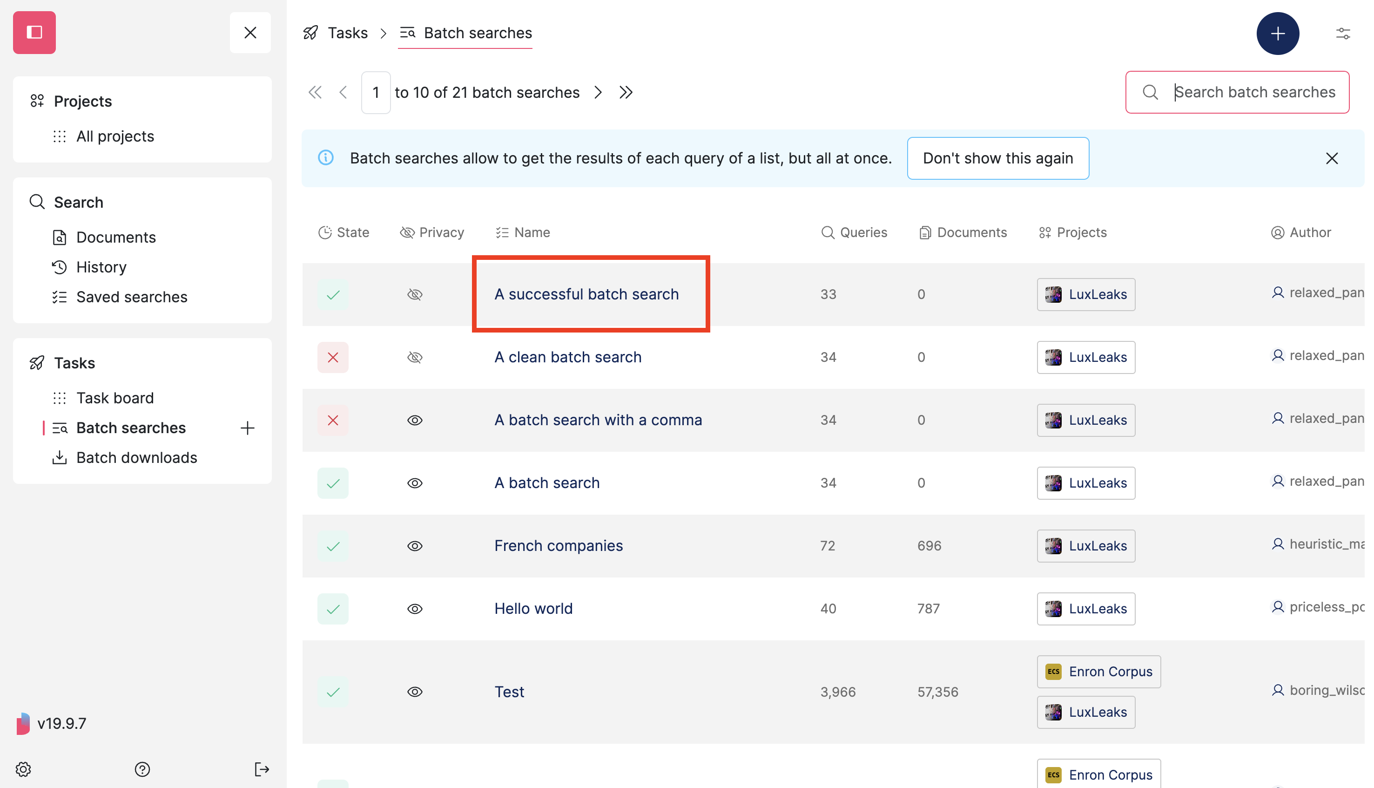This screenshot has width=1374, height=788.
Task: Open Settings via gear icon
Action: [x=23, y=769]
